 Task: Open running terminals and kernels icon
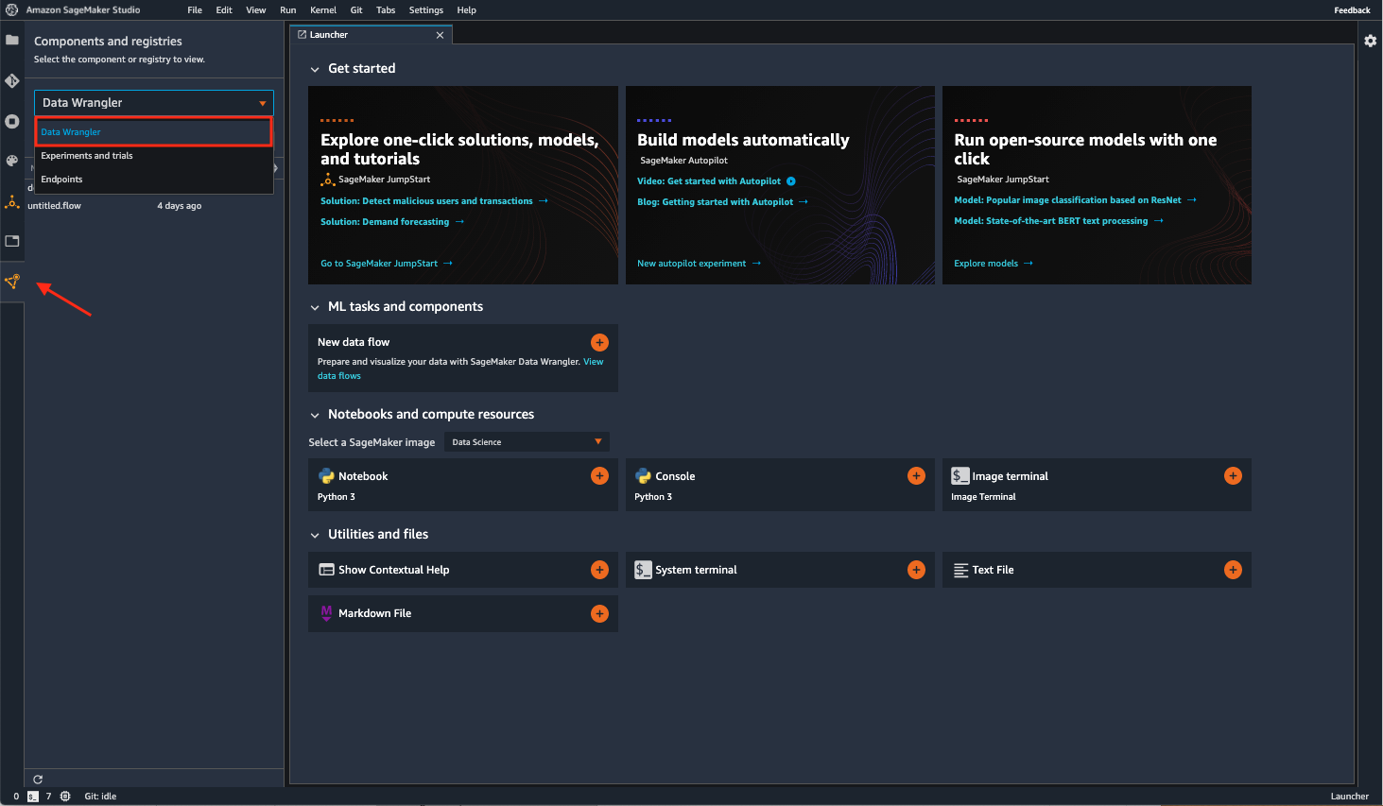(12, 121)
